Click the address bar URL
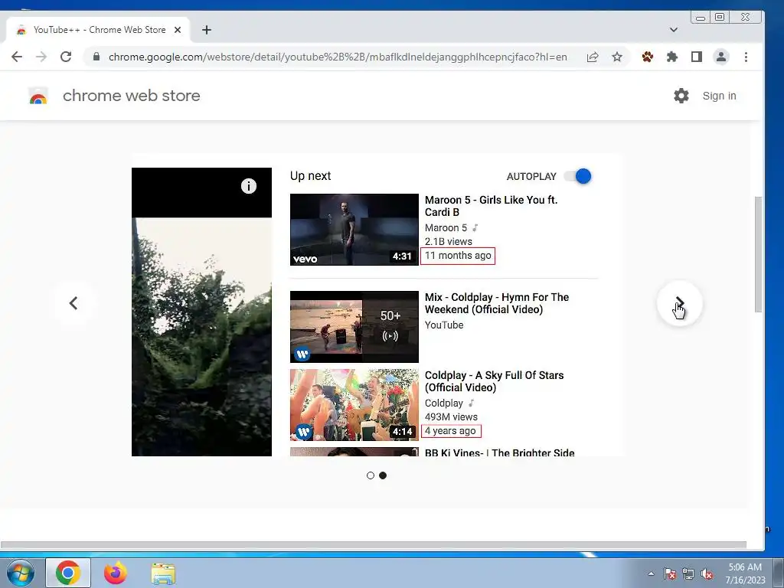The width and height of the screenshot is (784, 588). tap(338, 57)
